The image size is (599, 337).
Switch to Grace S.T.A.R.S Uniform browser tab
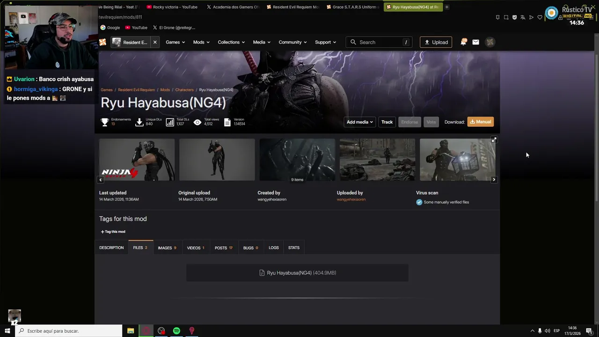(353, 7)
